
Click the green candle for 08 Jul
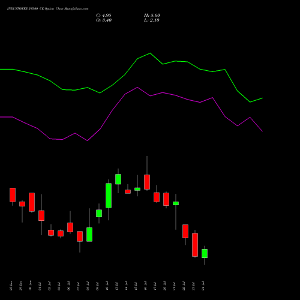coord(89,235)
